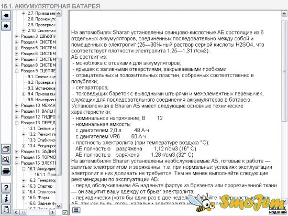
Task: Click value '48 А·ч' in specifications
Action: [141, 131]
